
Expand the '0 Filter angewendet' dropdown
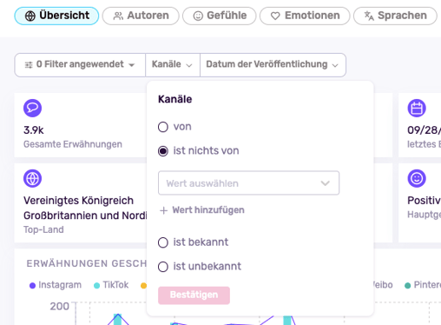pyautogui.click(x=80, y=65)
